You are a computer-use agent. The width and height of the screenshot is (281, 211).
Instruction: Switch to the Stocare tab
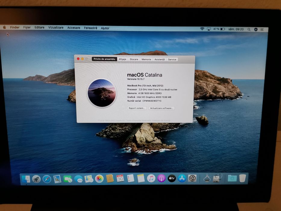point(134,59)
